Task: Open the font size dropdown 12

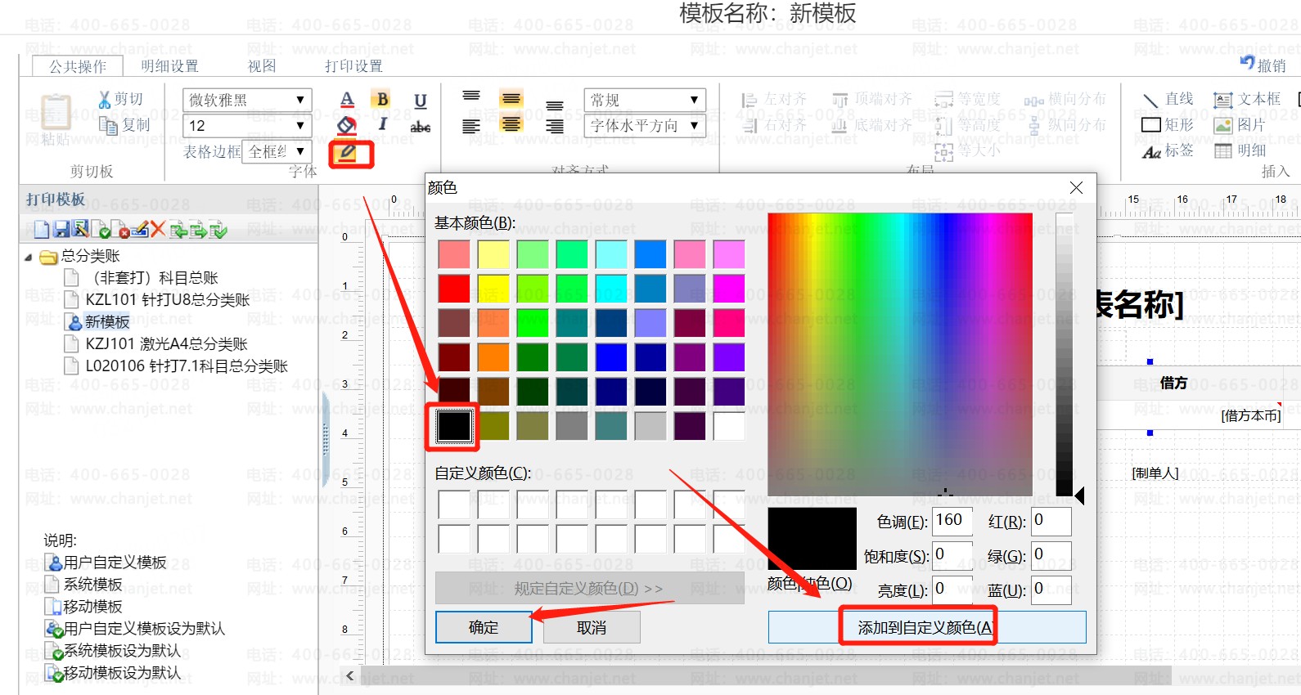Action: (x=247, y=126)
